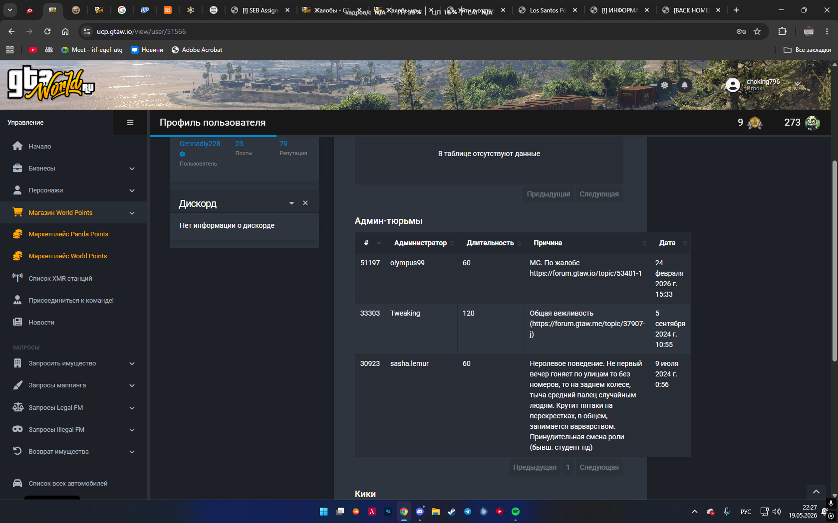Open choking796 user avatar menu
838x523 pixels.
coord(733,85)
